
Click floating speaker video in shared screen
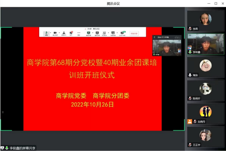pyautogui.click(x=167, y=46)
